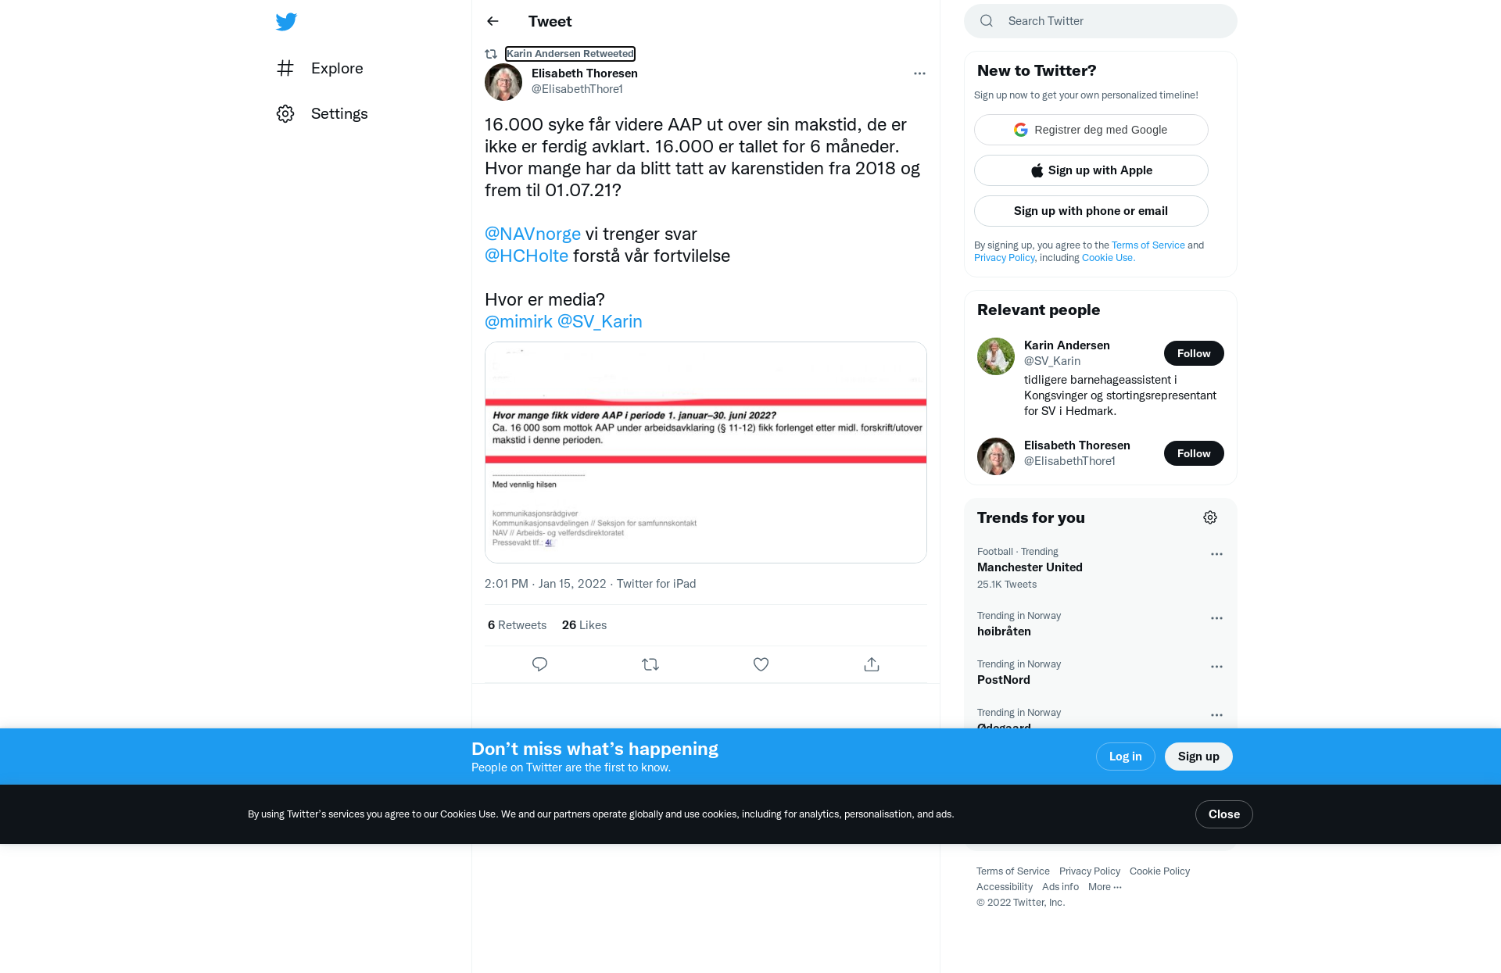Viewport: 1501px width, 973px height.
Task: Follow Karin Andersen
Action: coord(1194,353)
